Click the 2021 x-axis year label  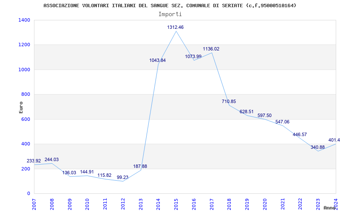(283, 204)
